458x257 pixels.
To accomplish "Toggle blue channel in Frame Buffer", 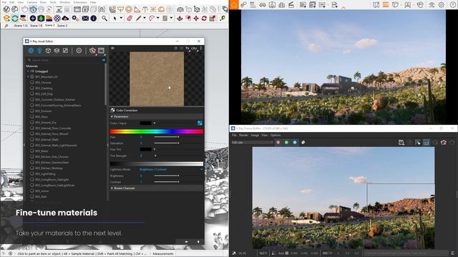I will [x=295, y=143].
